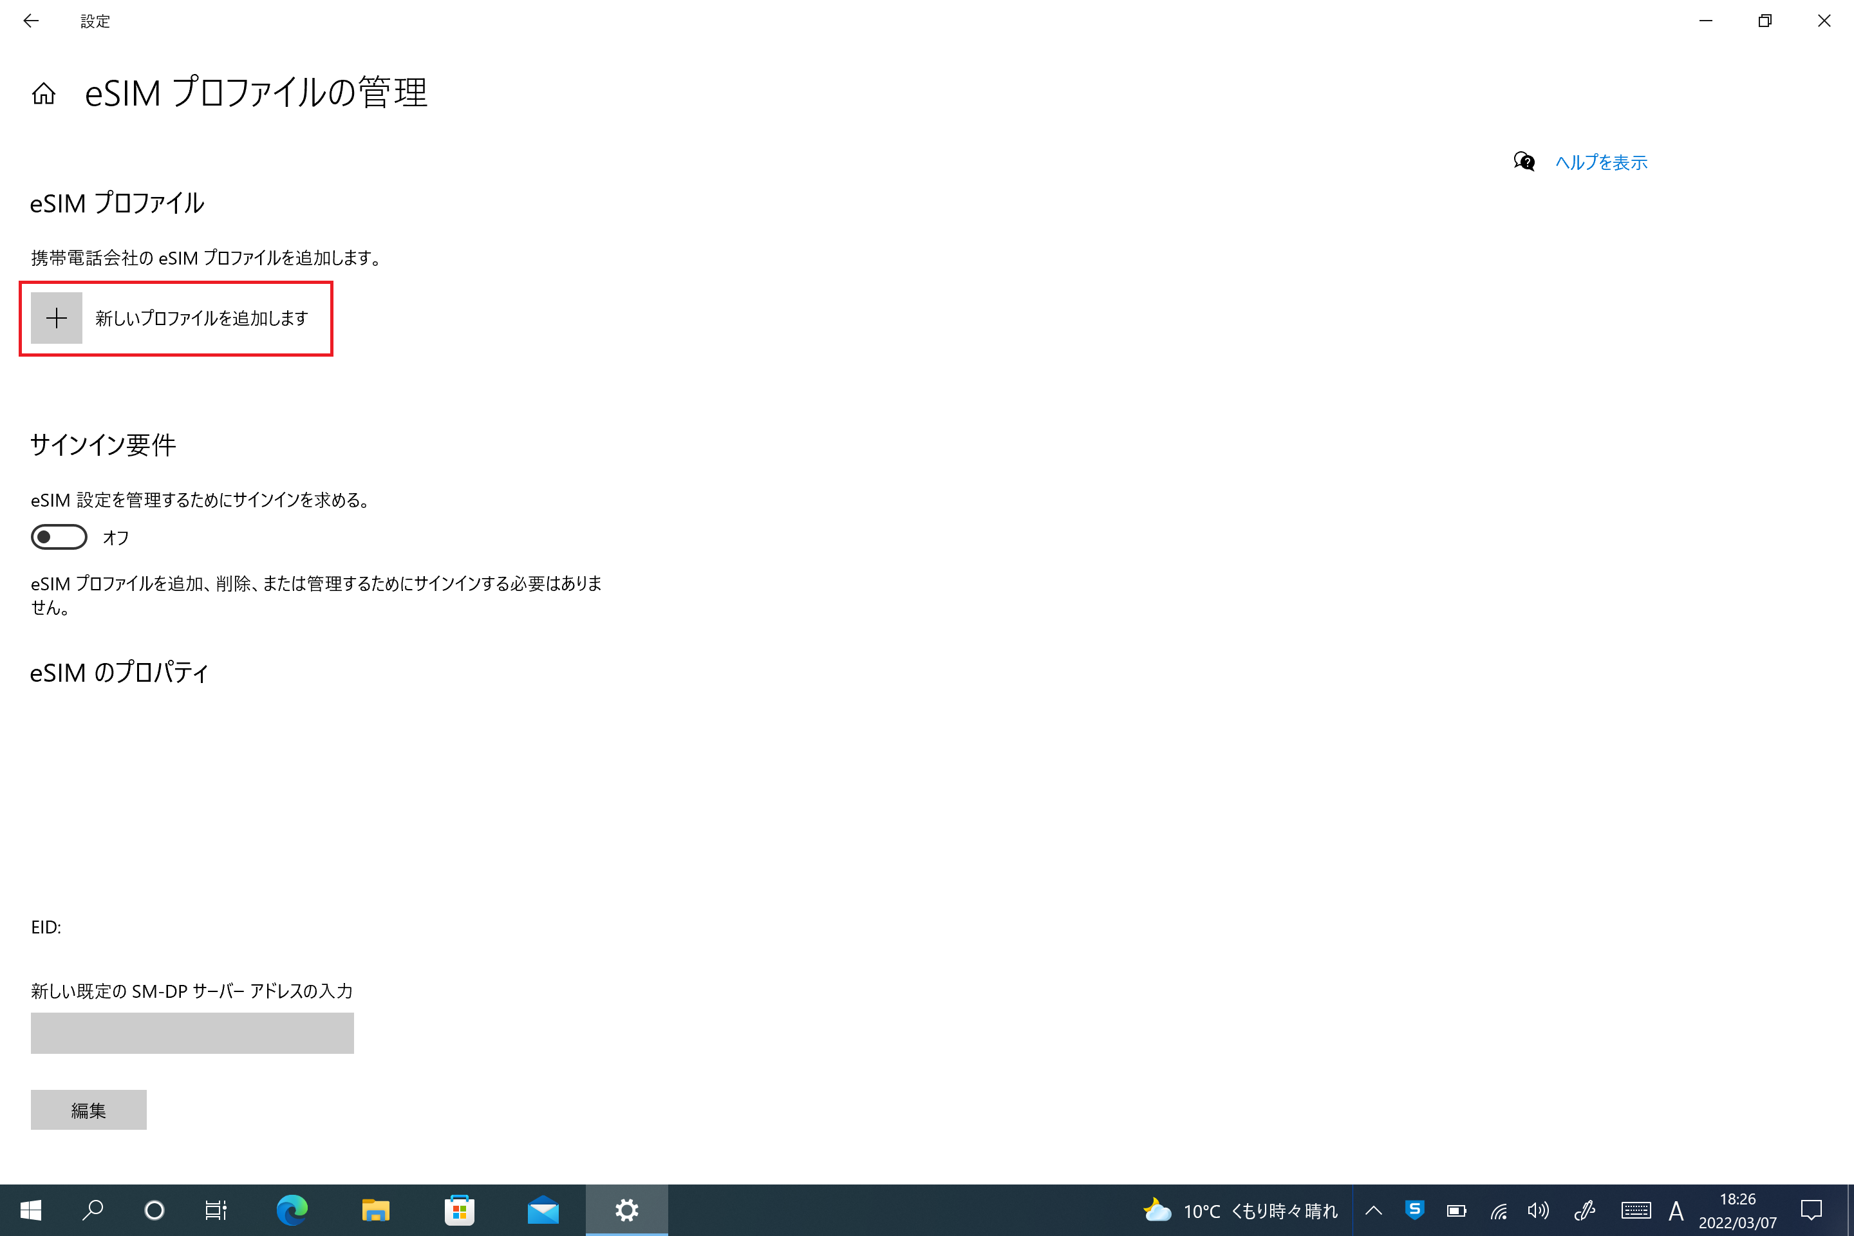The height and width of the screenshot is (1236, 1854).
Task: Open the network Wi-Fi tray icon
Action: [x=1498, y=1210]
